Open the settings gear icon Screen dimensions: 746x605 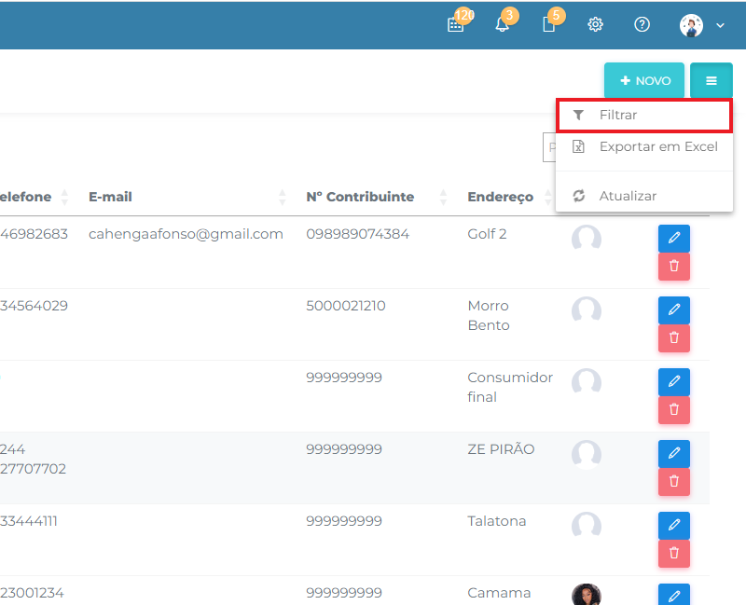[x=595, y=25]
